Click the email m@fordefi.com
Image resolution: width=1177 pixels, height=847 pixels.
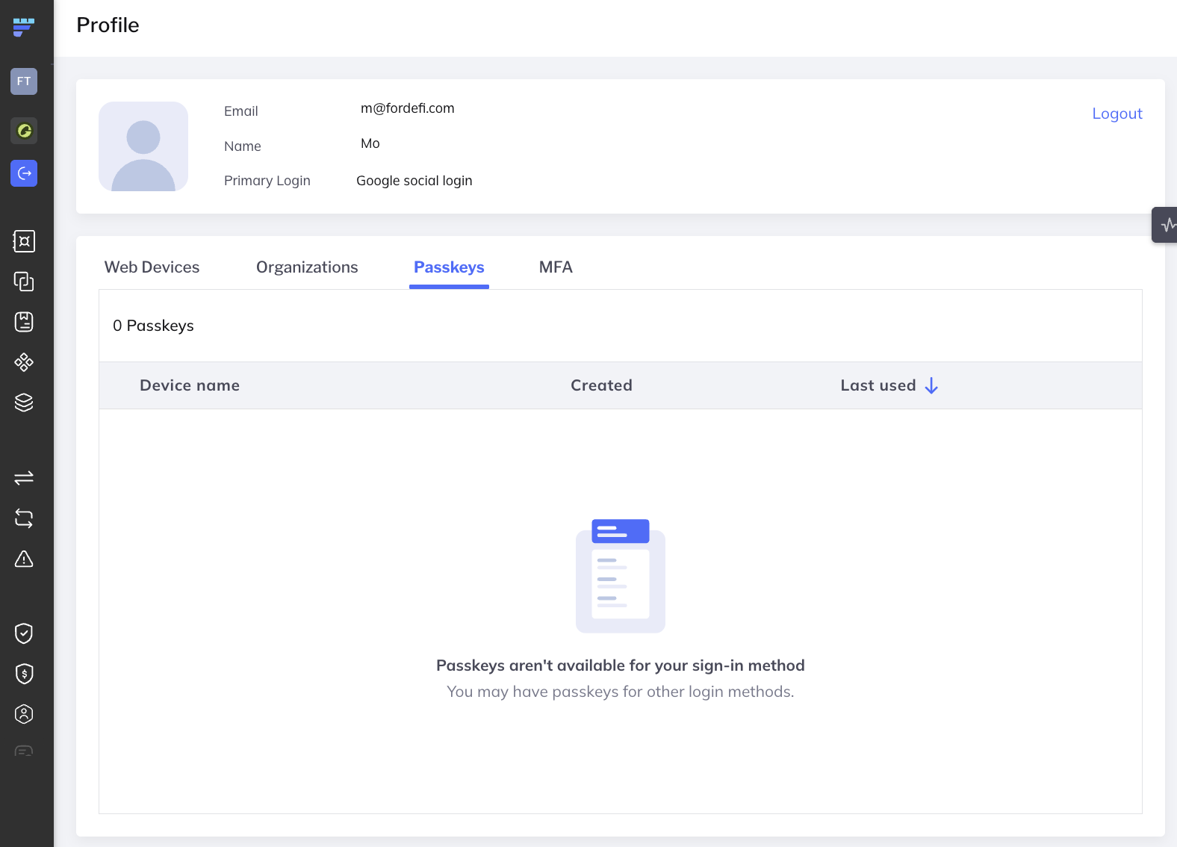[408, 108]
